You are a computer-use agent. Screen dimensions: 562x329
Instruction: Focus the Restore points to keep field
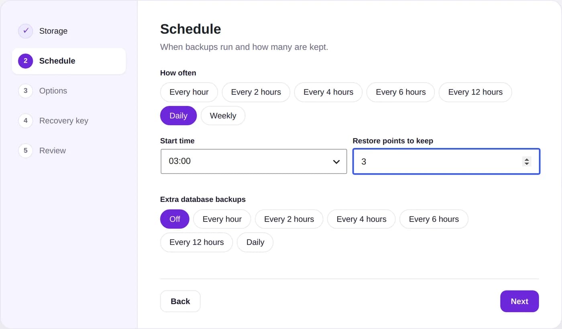[446, 162]
